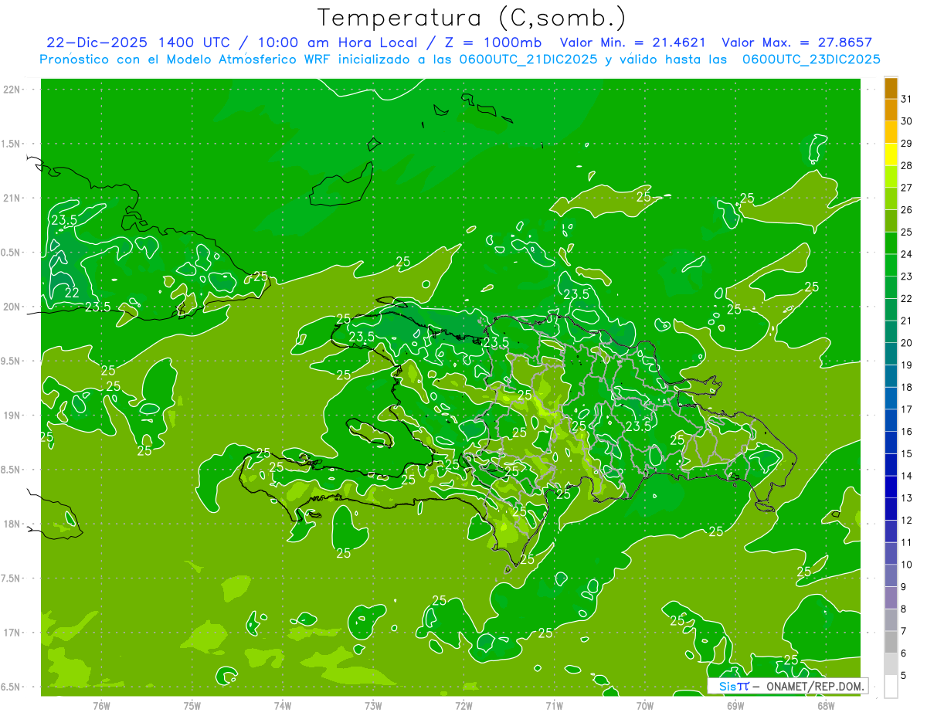
Task: Click the '22N' latitude axis label
Action: pyautogui.click(x=12, y=90)
